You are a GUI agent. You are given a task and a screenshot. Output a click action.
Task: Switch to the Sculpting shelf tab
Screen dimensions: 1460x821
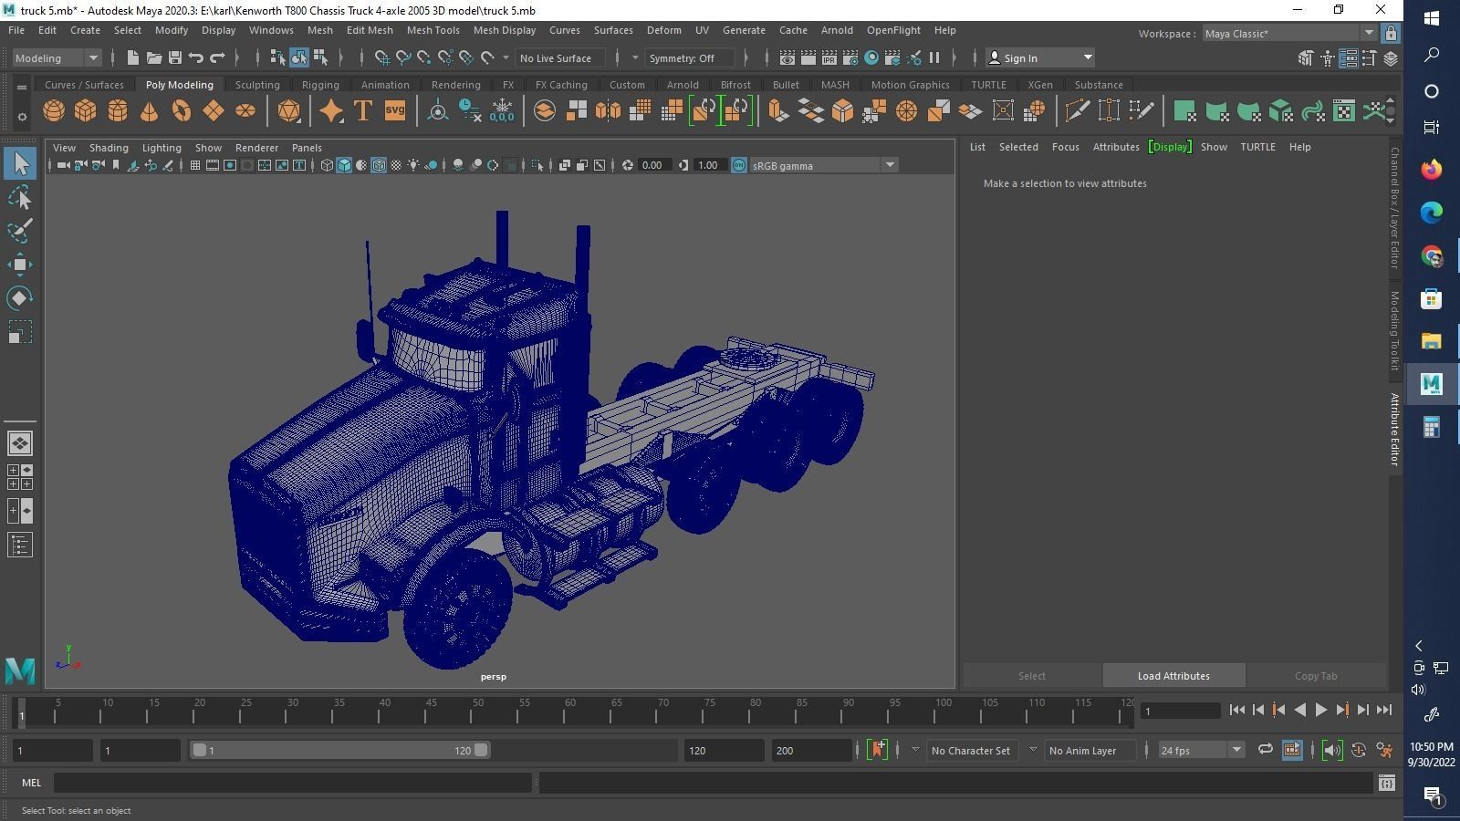[x=257, y=85]
